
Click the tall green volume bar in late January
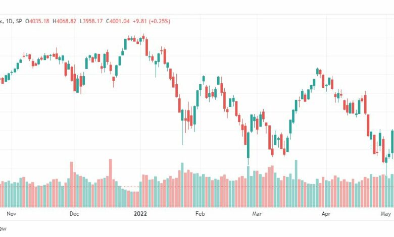[x=182, y=185]
